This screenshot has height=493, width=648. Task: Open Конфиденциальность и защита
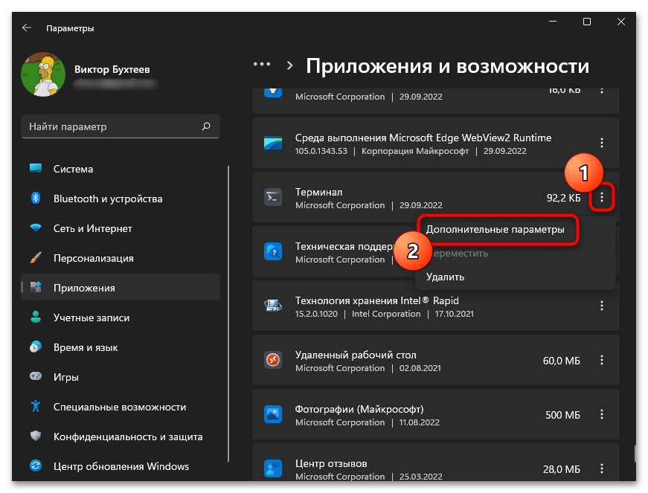click(121, 436)
